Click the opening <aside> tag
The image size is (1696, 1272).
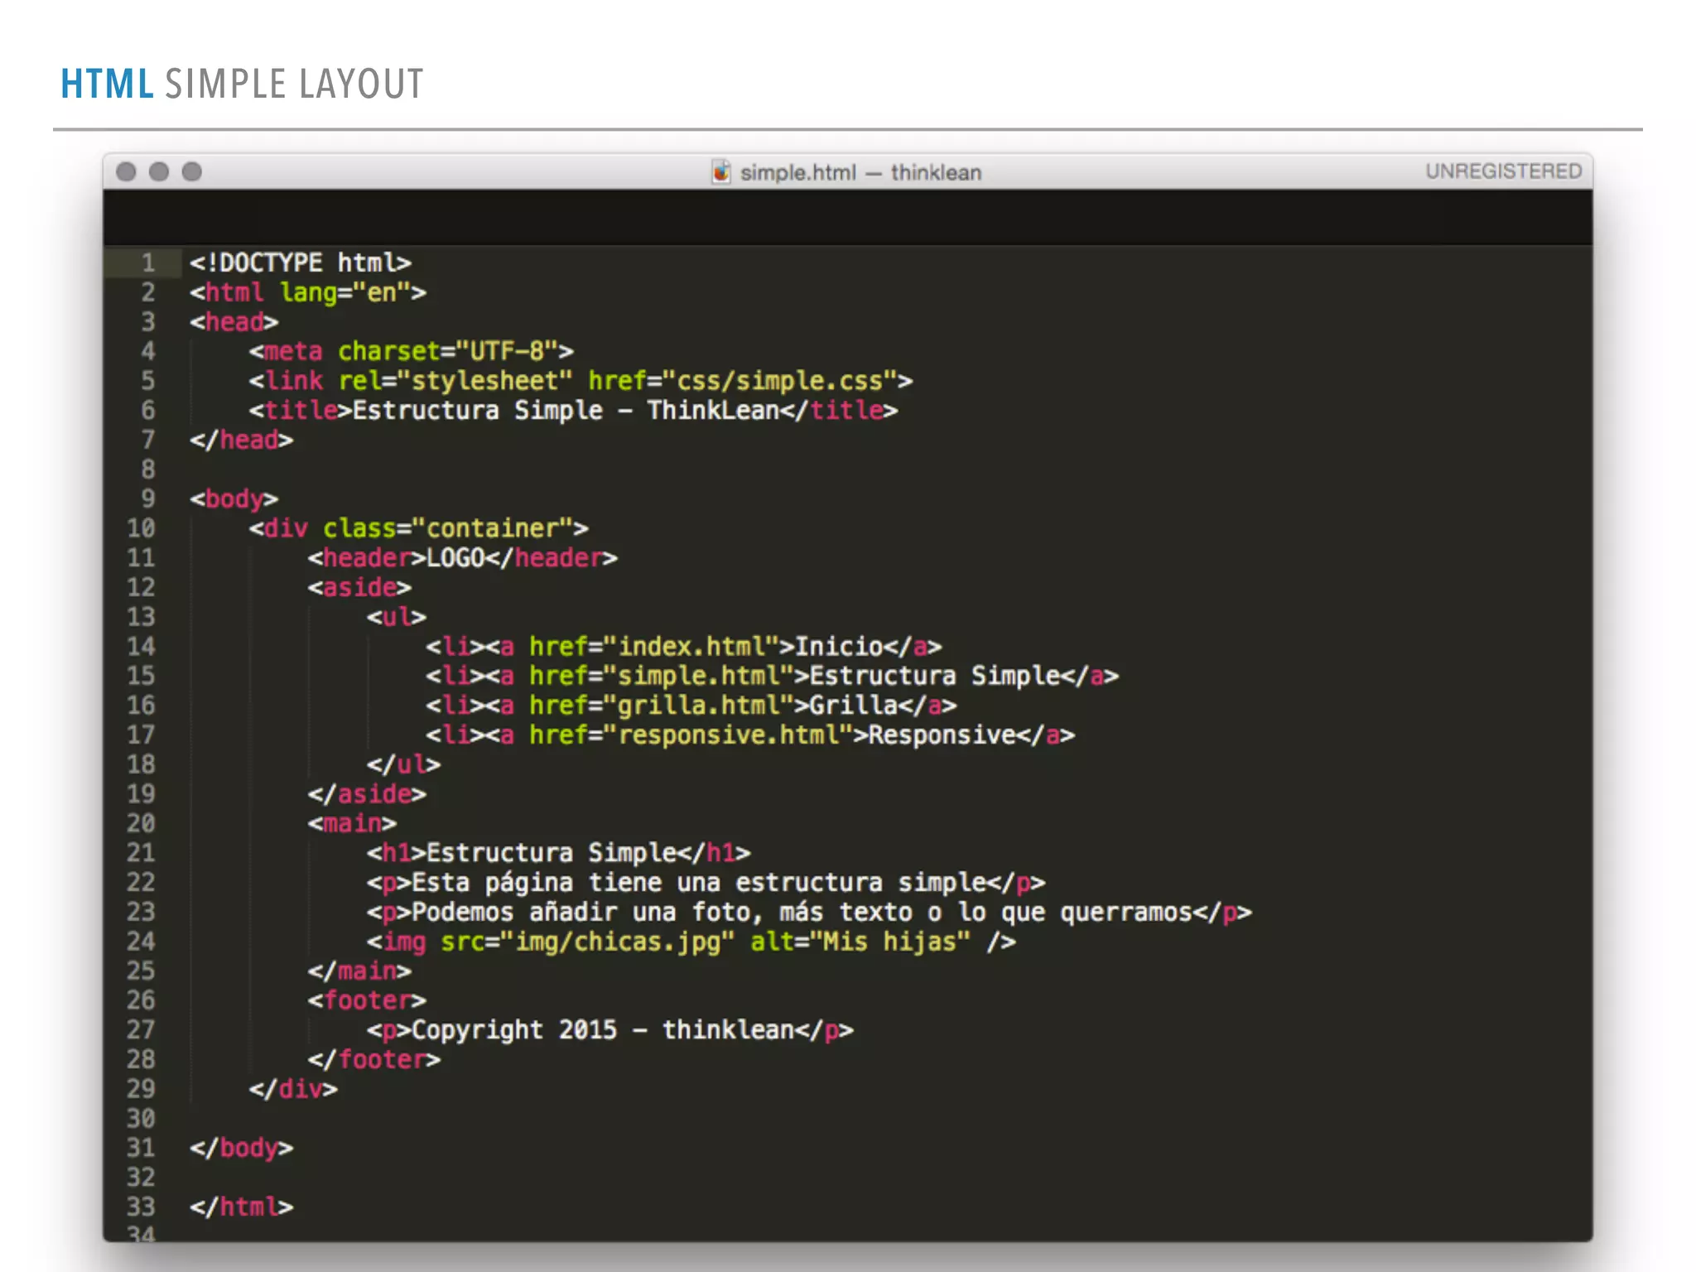pos(360,587)
